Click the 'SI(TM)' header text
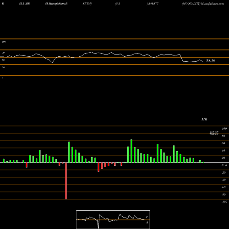This screenshot has width=229, height=229. (x=87, y=4)
